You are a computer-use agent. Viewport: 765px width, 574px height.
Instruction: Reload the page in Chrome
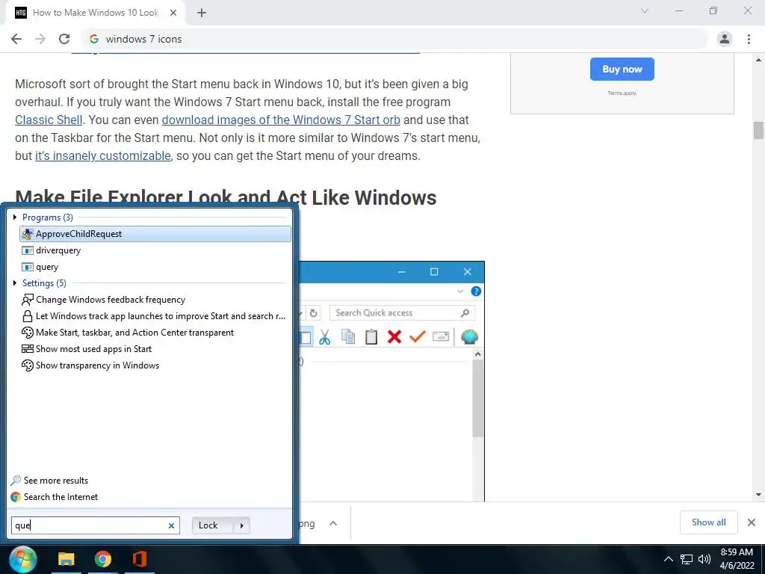[x=64, y=39]
